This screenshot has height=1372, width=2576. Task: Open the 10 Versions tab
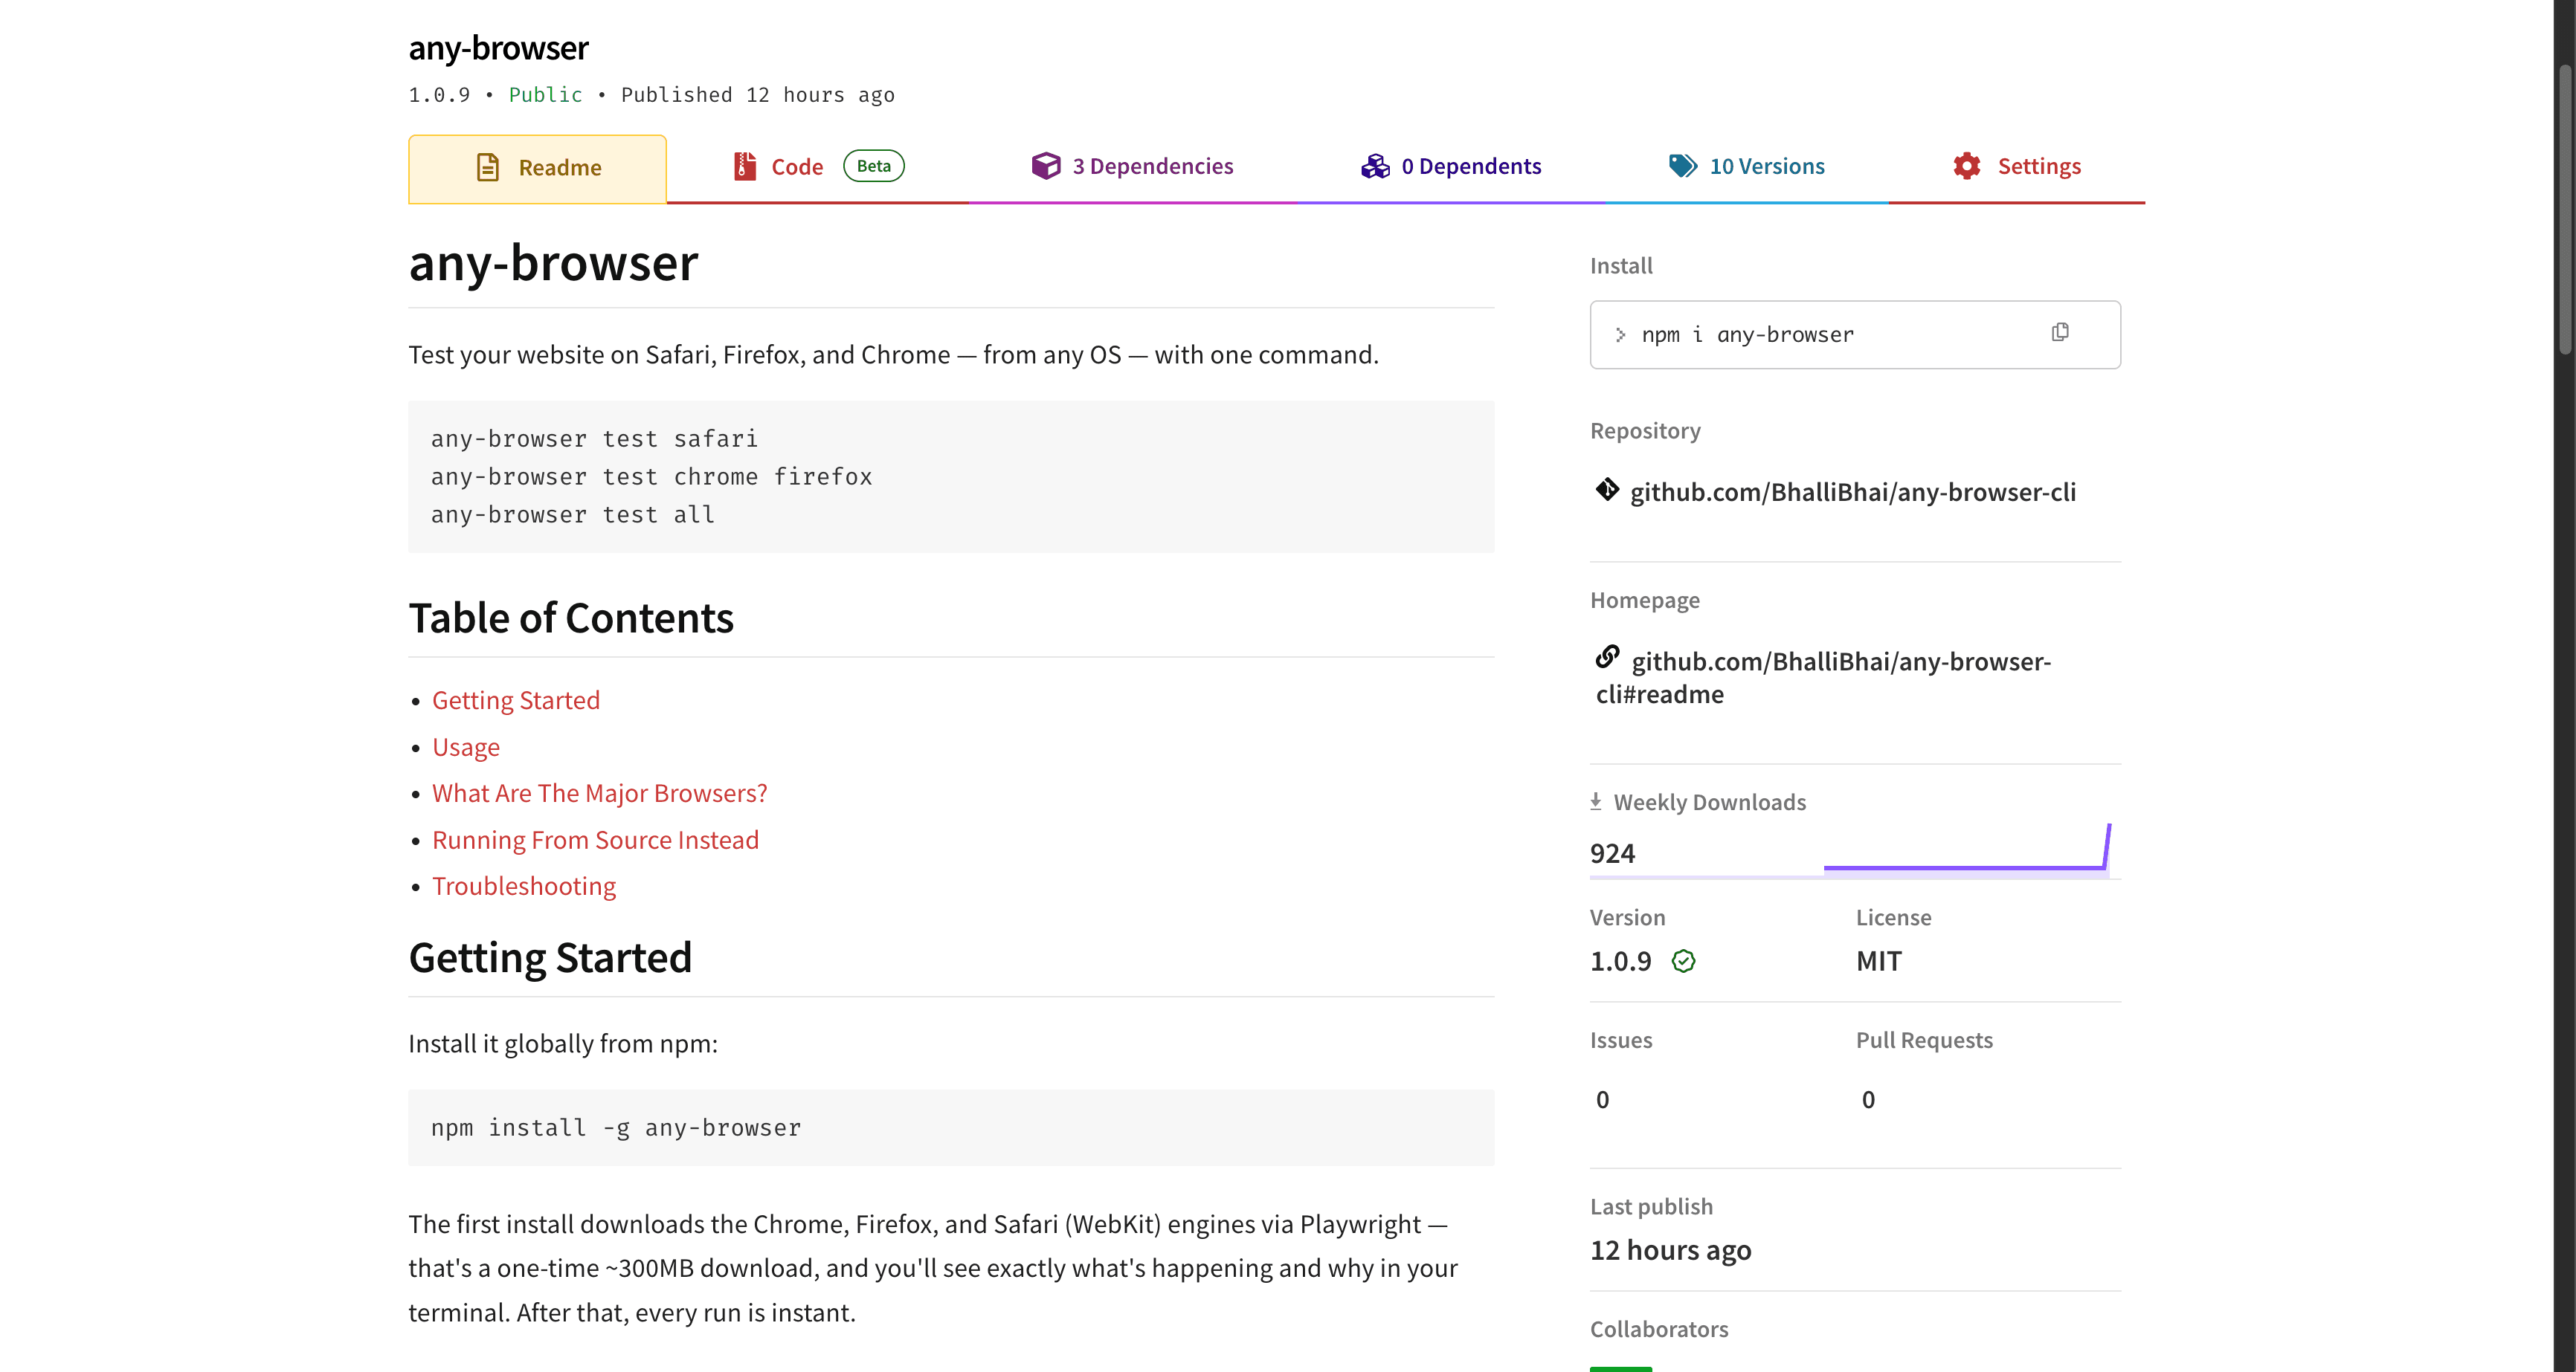1746,167
